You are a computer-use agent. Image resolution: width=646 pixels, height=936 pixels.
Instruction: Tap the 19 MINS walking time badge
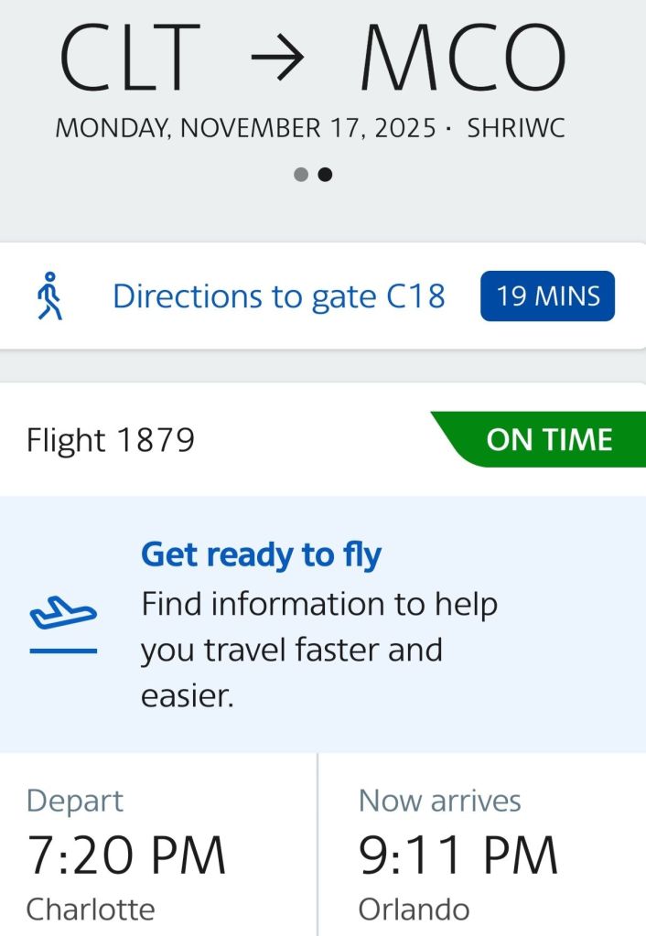pyautogui.click(x=547, y=296)
